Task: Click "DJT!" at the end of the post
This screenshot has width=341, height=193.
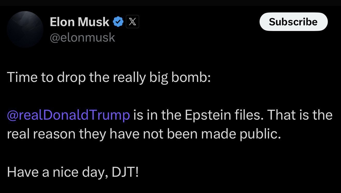Action: pyautogui.click(x=125, y=172)
